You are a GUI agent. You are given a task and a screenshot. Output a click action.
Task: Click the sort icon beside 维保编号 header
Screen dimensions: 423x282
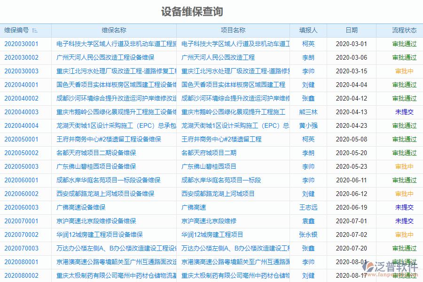35,30
